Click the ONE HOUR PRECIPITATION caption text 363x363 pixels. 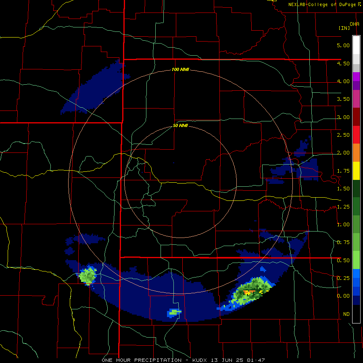[142, 360]
